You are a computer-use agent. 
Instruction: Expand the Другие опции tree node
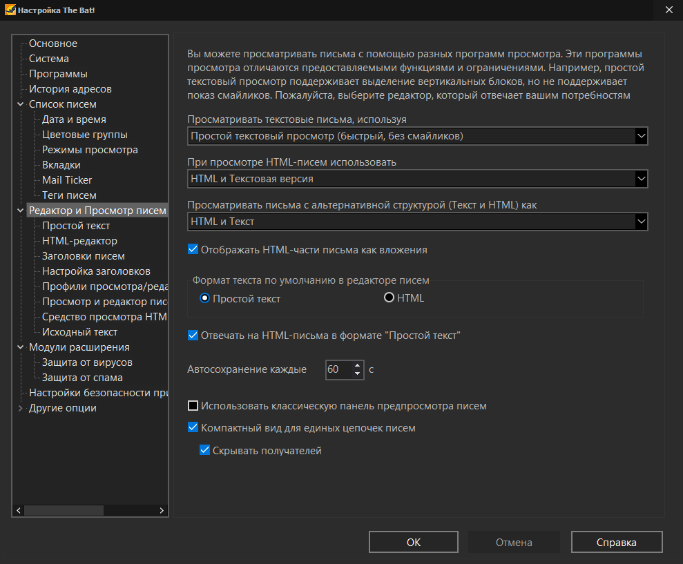(x=20, y=409)
